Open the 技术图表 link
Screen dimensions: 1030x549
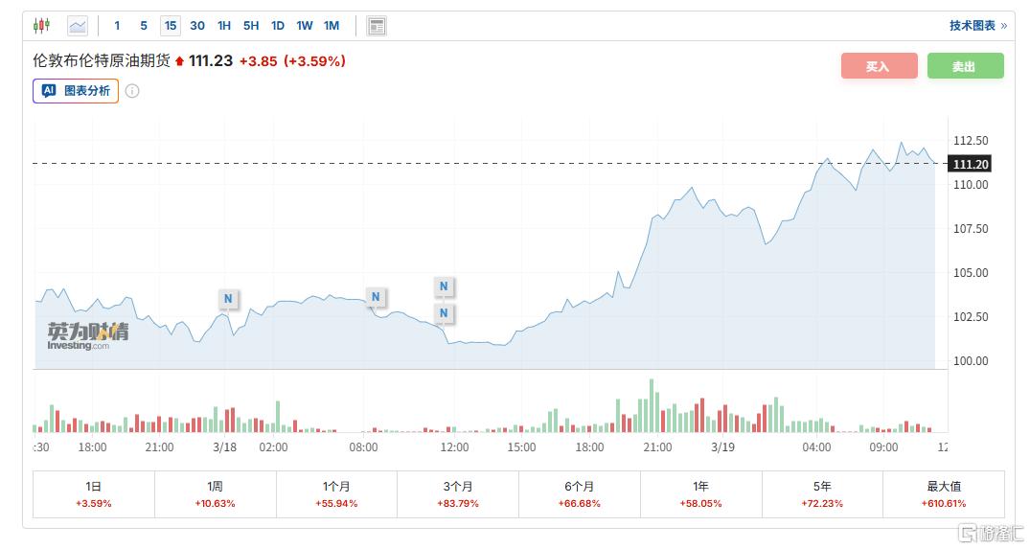tap(977, 26)
